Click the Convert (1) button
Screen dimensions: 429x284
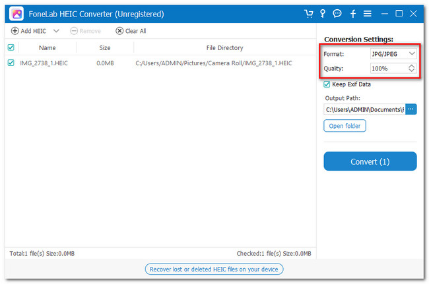click(x=370, y=161)
